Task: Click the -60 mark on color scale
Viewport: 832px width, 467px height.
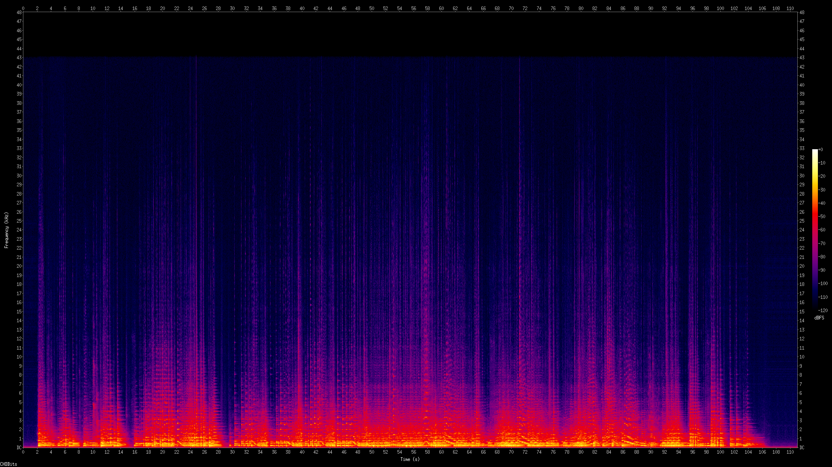Action: pyautogui.click(x=822, y=230)
